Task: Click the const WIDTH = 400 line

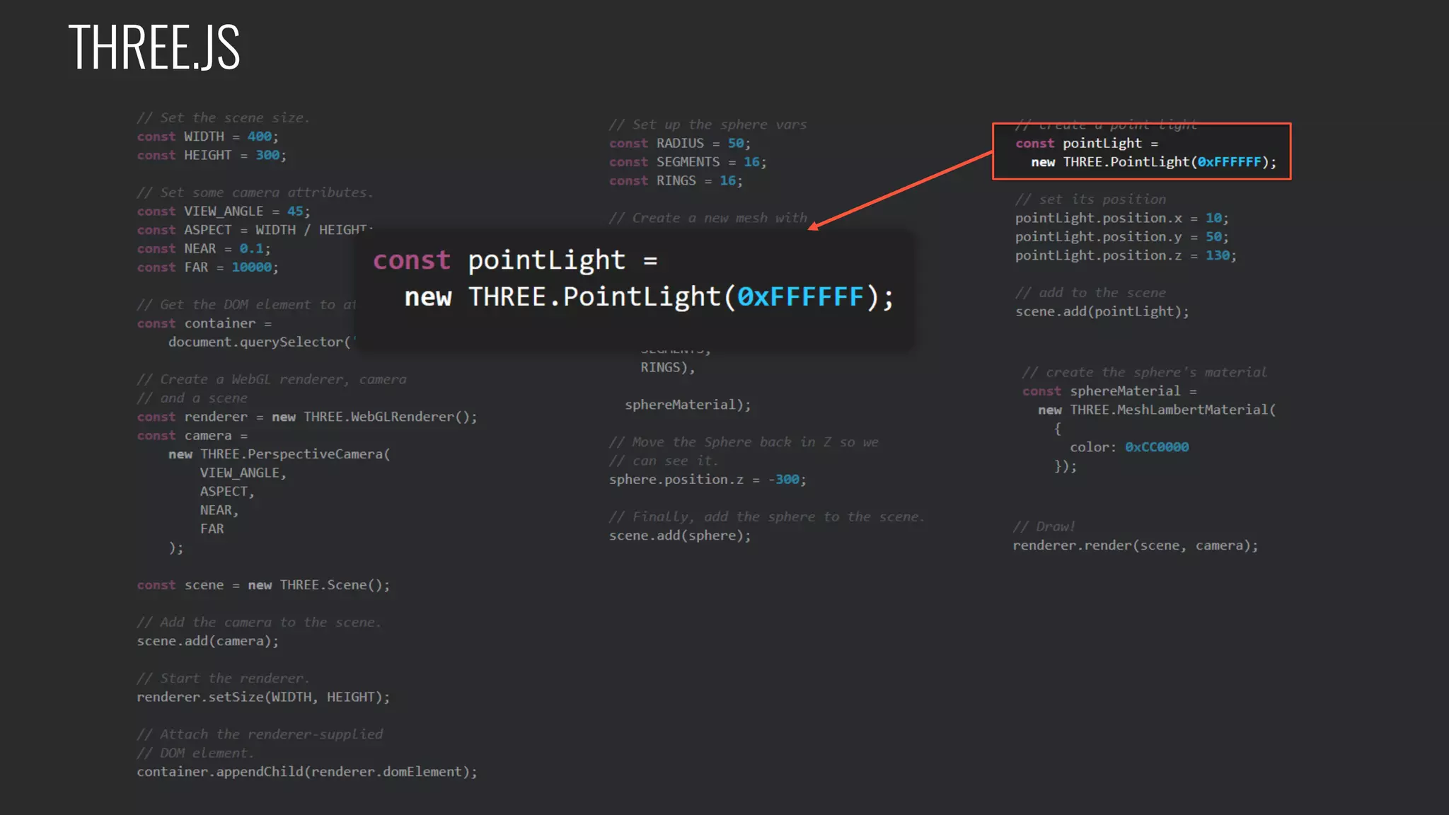Action: click(x=207, y=137)
